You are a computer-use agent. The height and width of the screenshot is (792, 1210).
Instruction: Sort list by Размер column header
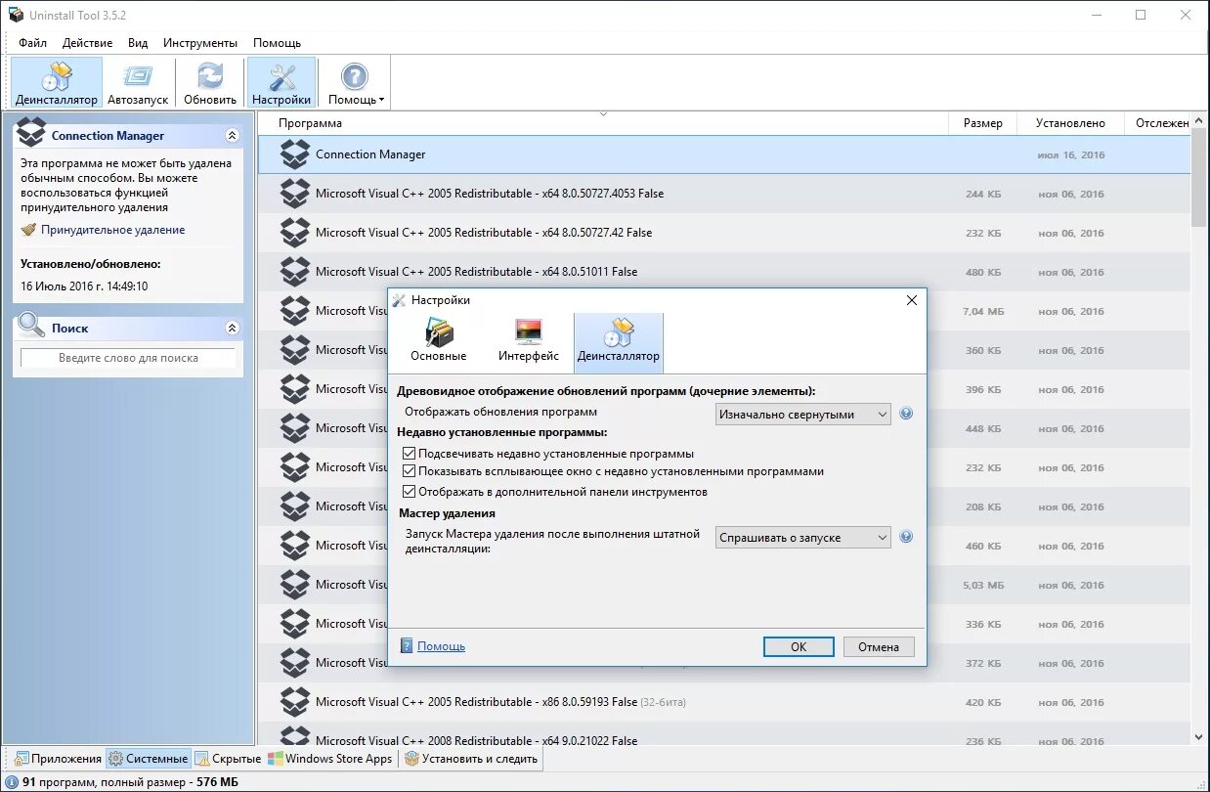click(982, 123)
